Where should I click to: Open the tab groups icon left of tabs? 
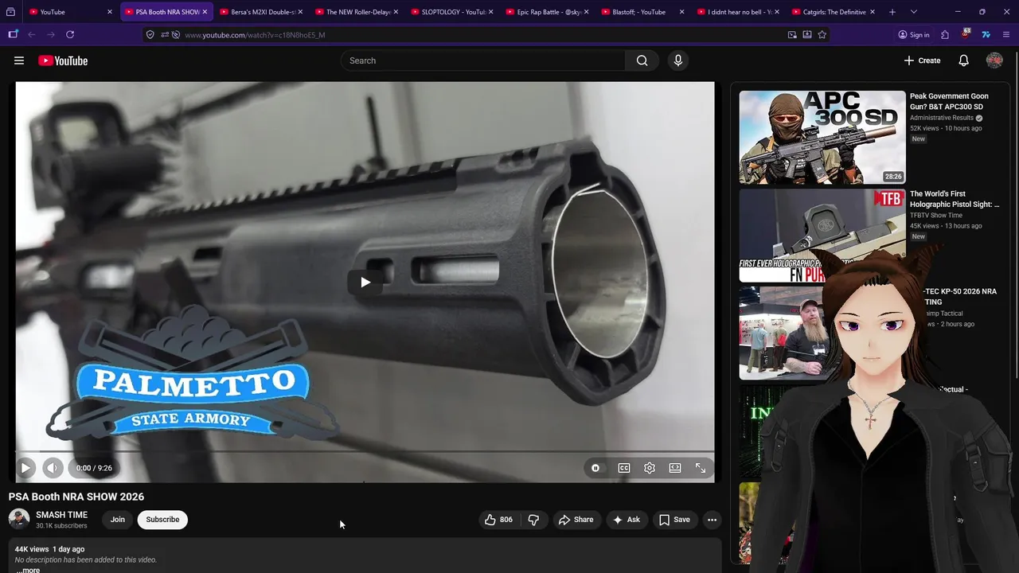click(10, 12)
